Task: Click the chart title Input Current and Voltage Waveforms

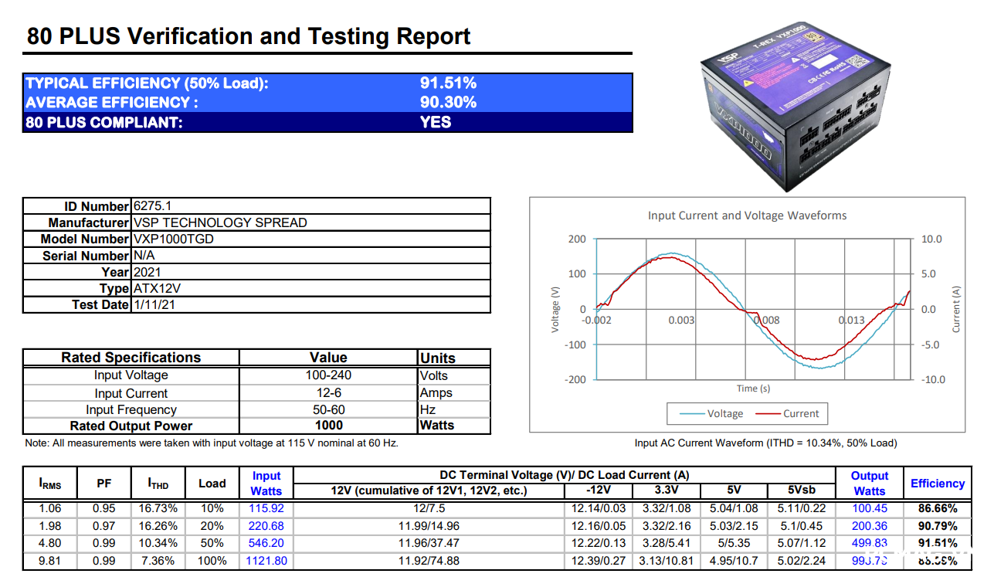Action: click(747, 216)
